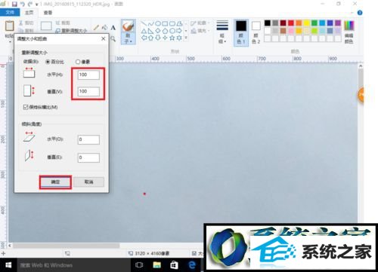Click the vertical scrollbar up arrow
The width and height of the screenshot is (378, 272).
(361, 66)
